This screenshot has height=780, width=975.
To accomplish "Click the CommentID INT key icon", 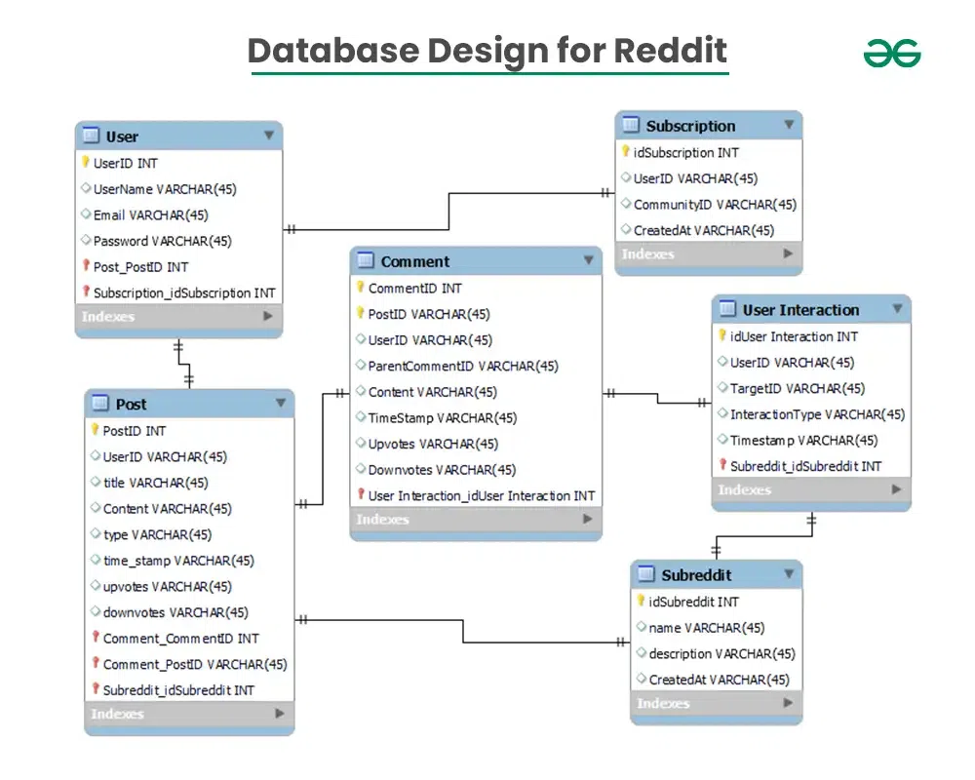I will click(x=360, y=287).
